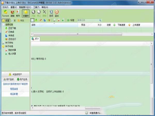
Task: Open the 磁链 magnet link tool
Action: click(12, 13)
